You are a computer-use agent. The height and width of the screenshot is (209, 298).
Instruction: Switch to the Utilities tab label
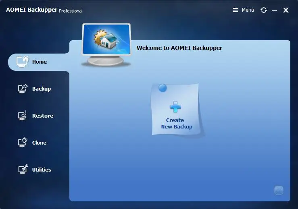click(x=42, y=170)
